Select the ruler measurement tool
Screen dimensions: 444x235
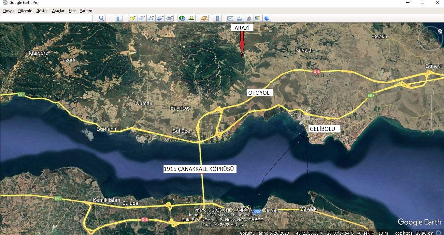[x=217, y=18]
